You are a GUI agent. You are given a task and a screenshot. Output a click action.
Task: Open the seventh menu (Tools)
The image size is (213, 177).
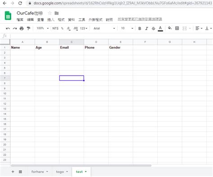coord(82,20)
